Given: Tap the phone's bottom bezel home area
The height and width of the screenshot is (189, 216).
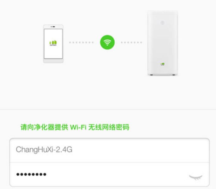Looking at the screenshot, I should [53, 60].
